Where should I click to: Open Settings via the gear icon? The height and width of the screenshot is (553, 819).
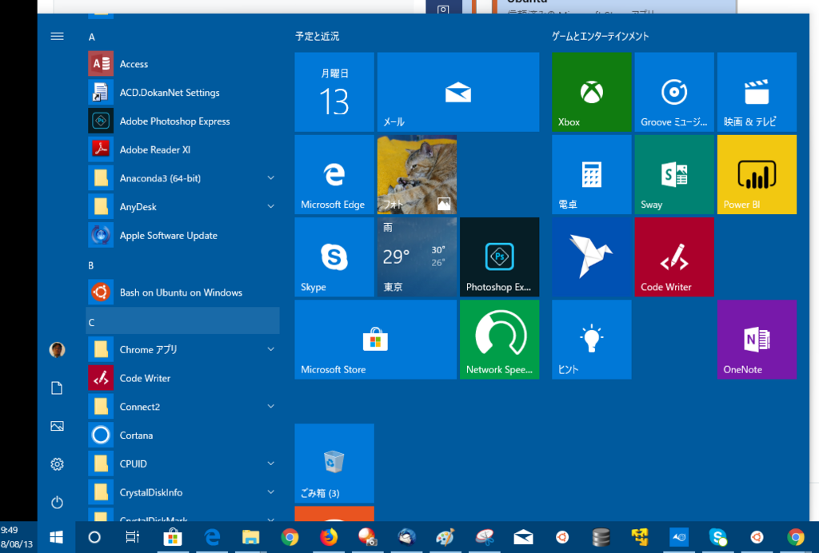(57, 463)
